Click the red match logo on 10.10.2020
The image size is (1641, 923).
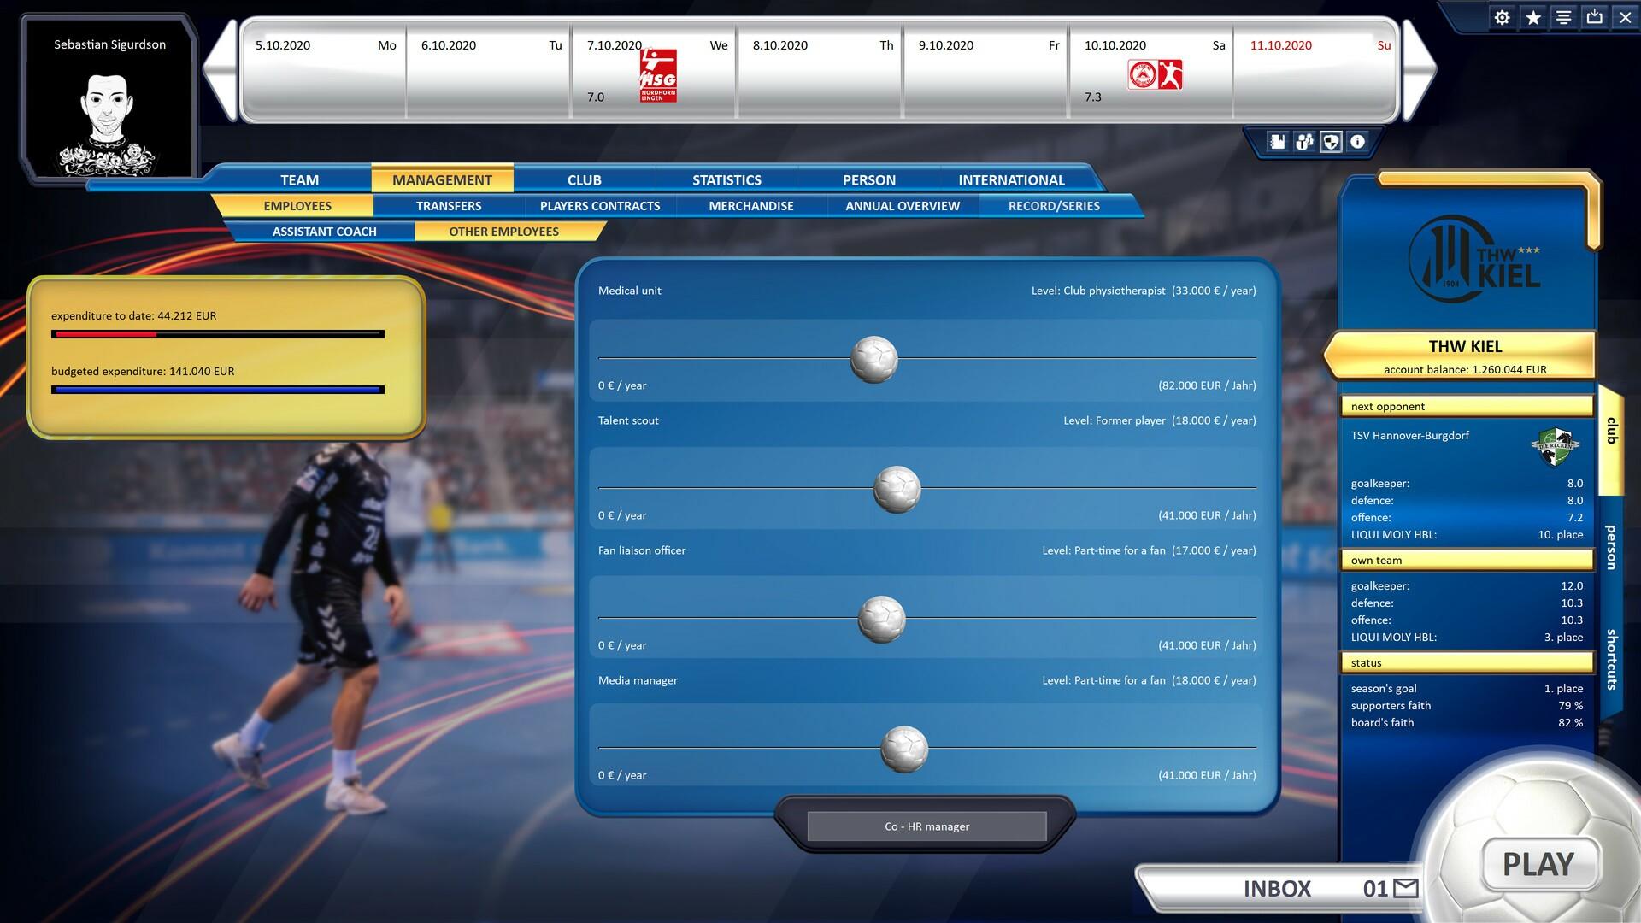point(1155,75)
